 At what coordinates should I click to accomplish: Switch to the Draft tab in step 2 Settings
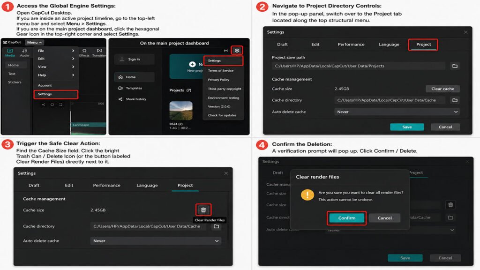pos(282,45)
